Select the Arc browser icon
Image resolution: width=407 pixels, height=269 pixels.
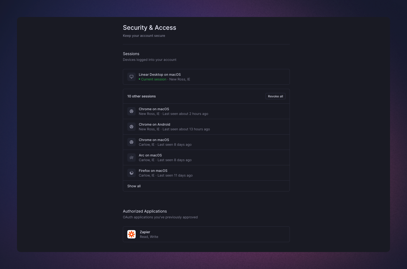click(131, 157)
